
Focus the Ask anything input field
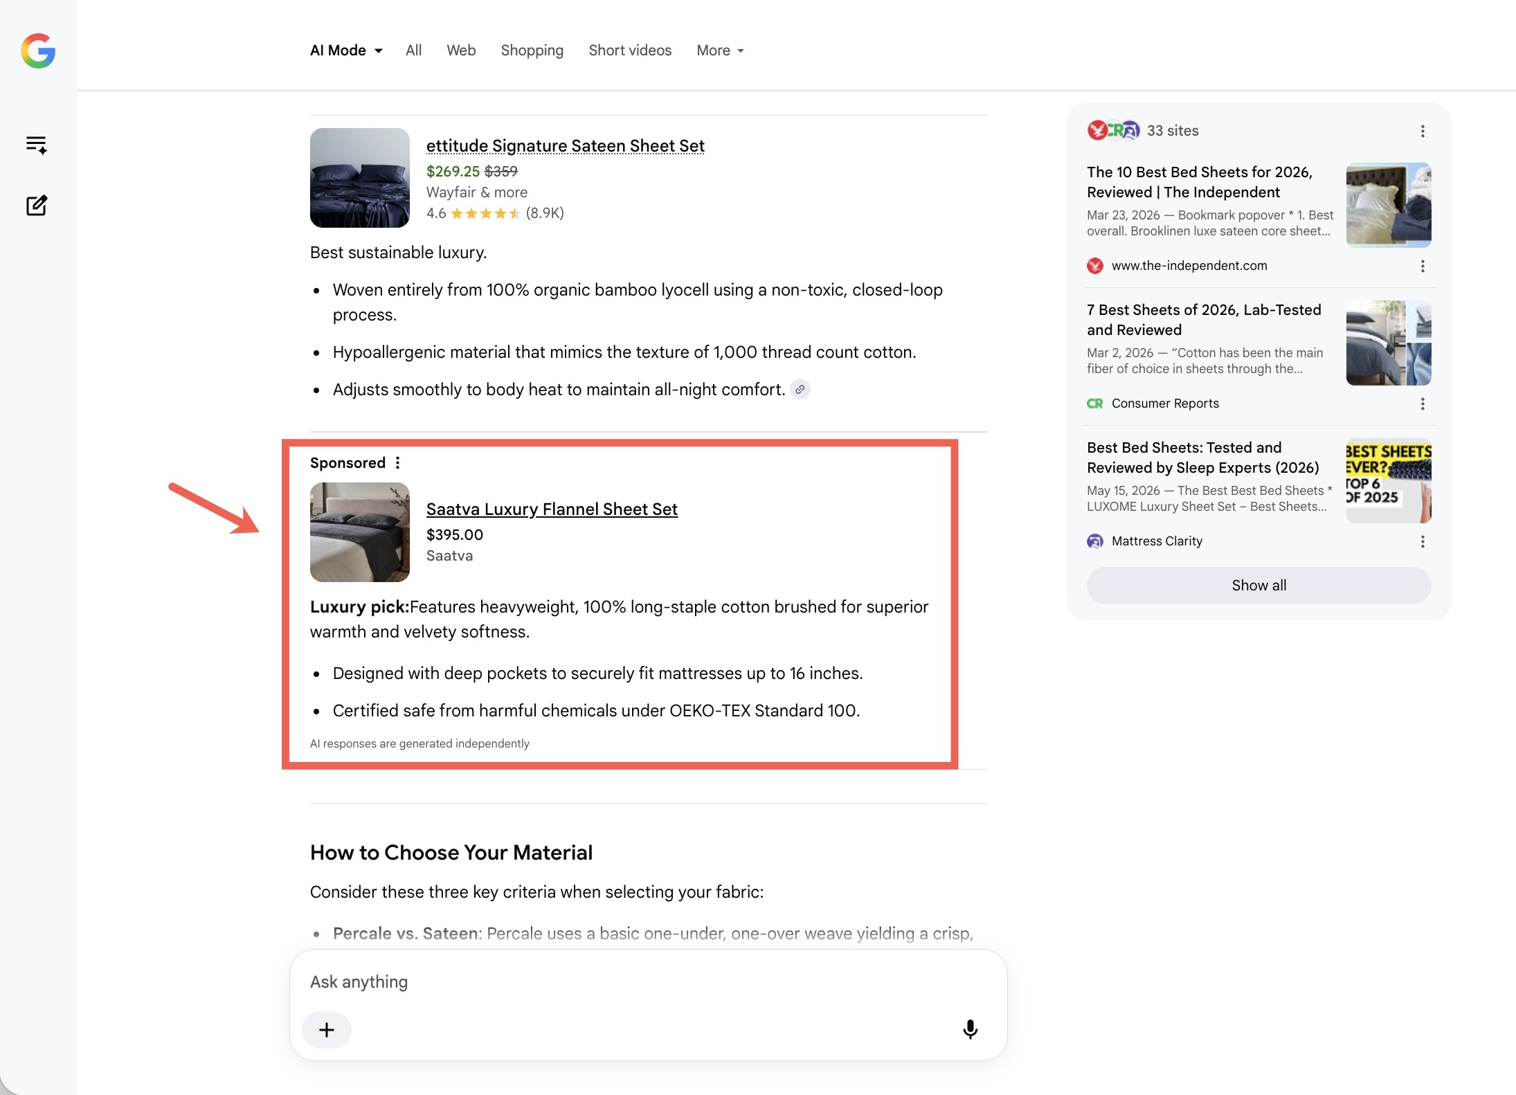pyautogui.click(x=648, y=982)
